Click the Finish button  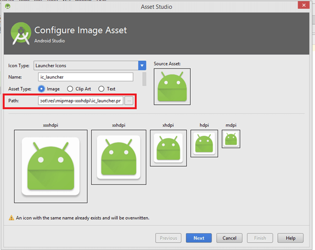(260, 238)
